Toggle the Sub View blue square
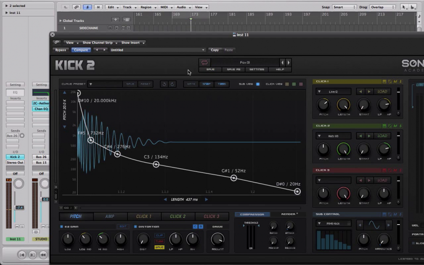424x265 pixels. [258, 84]
